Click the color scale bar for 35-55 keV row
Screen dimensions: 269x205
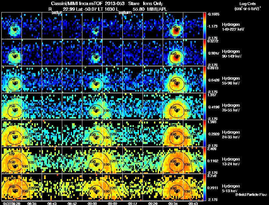[204, 106]
